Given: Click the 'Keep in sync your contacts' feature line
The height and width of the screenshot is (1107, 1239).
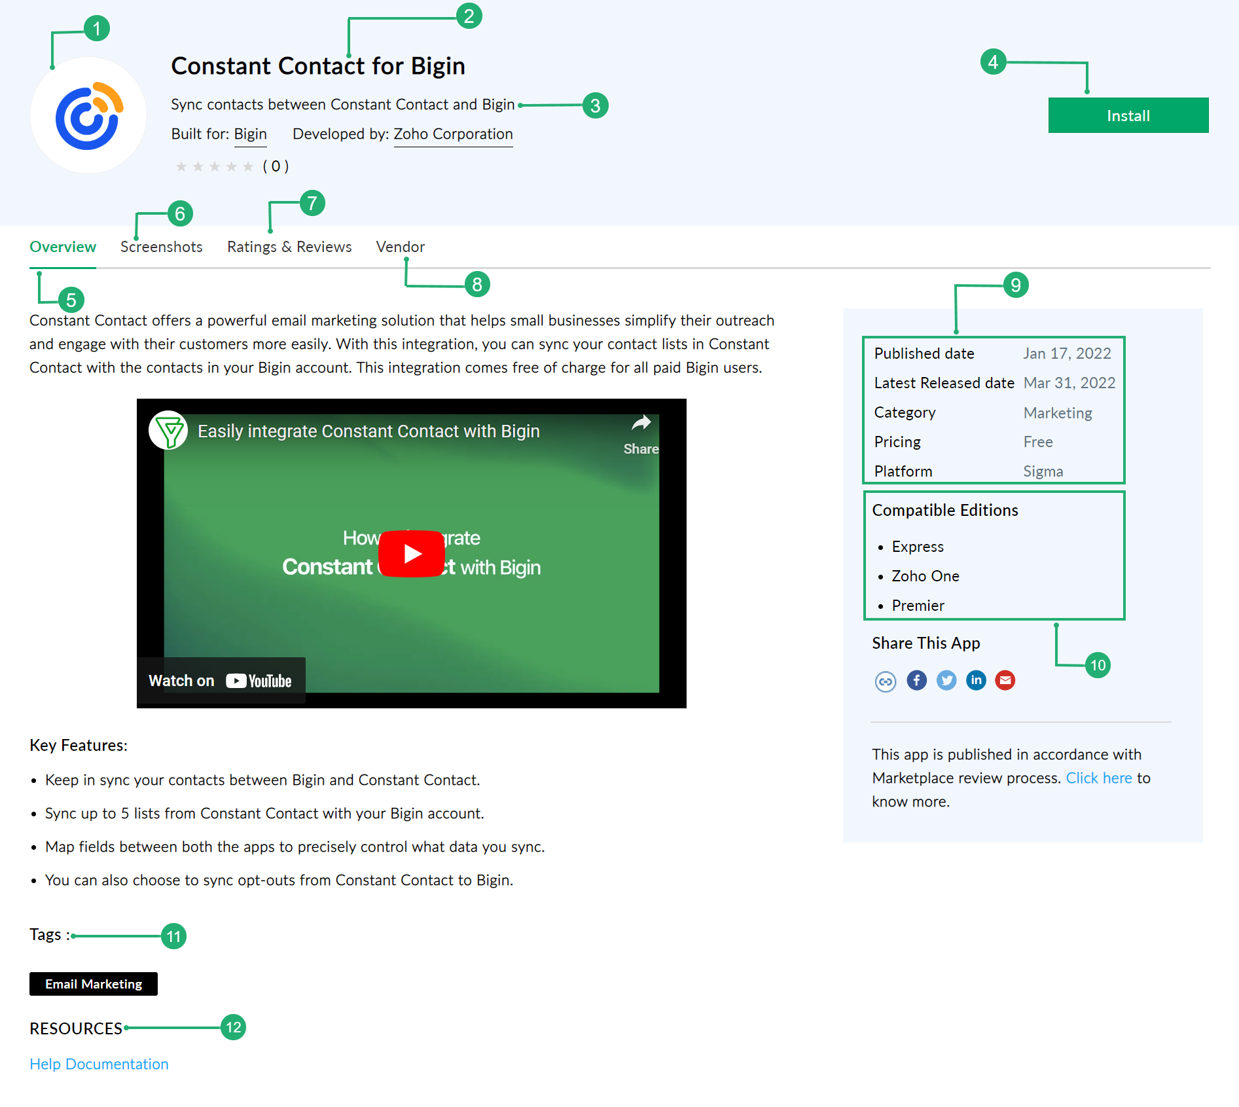Looking at the screenshot, I should 262,780.
